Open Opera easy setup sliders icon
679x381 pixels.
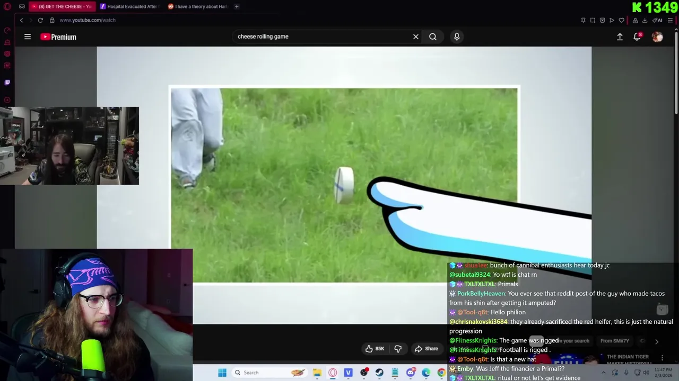point(671,20)
